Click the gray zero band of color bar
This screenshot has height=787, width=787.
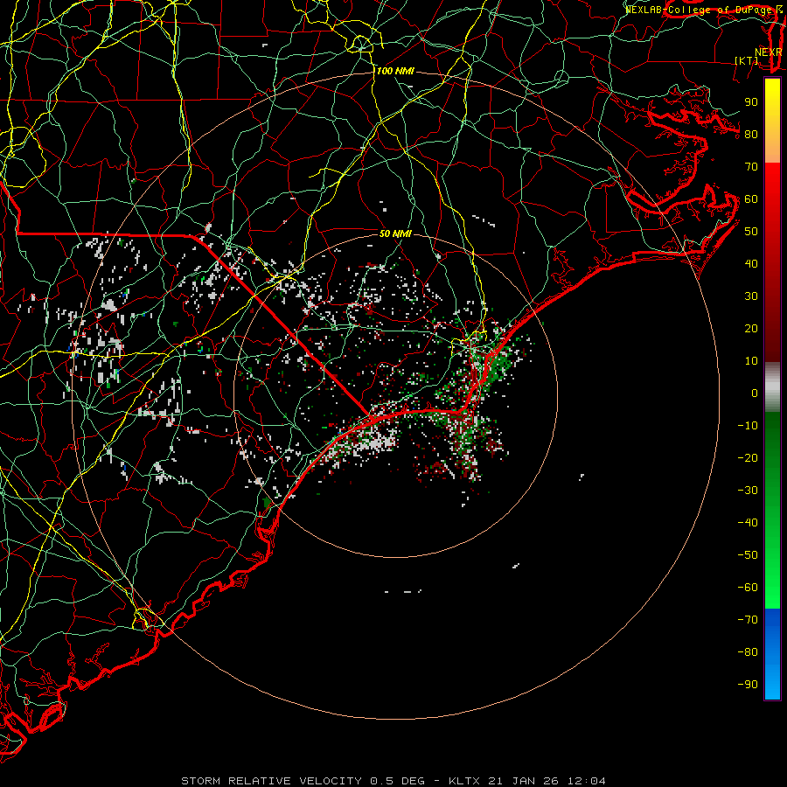772,387
